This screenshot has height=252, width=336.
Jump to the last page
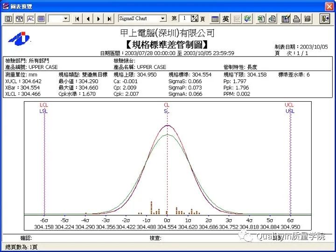click(x=110, y=19)
